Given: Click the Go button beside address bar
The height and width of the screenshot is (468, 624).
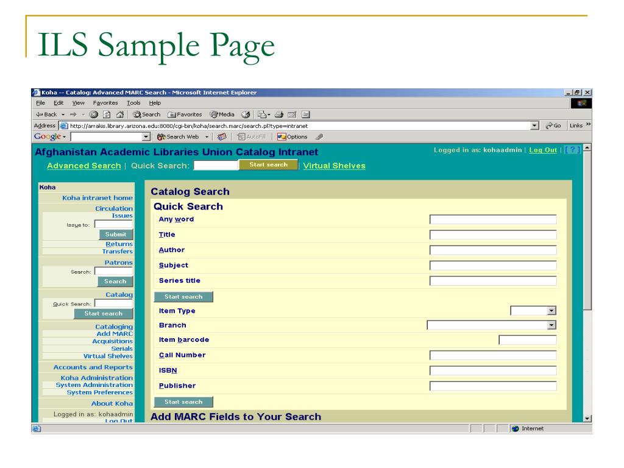Looking at the screenshot, I should (553, 126).
